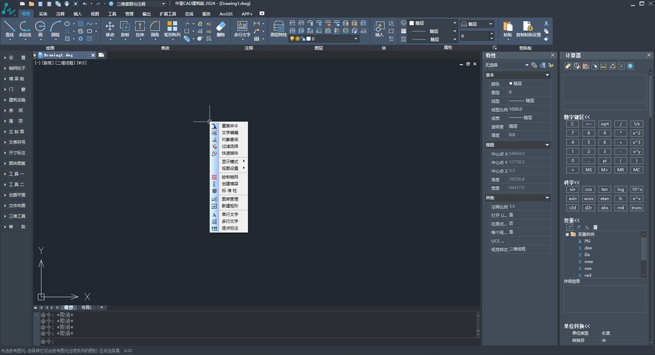Open the color 随层 dropdown in ribbon
The height and width of the screenshot is (355, 655).
(x=434, y=23)
